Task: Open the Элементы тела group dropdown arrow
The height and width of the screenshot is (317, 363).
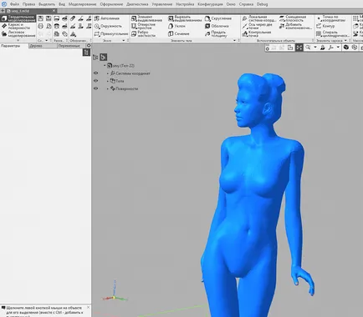Action: click(x=234, y=41)
